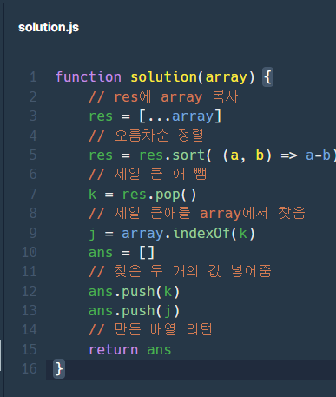
Task: Click line number 8 in the gutter
Action: 33,213
